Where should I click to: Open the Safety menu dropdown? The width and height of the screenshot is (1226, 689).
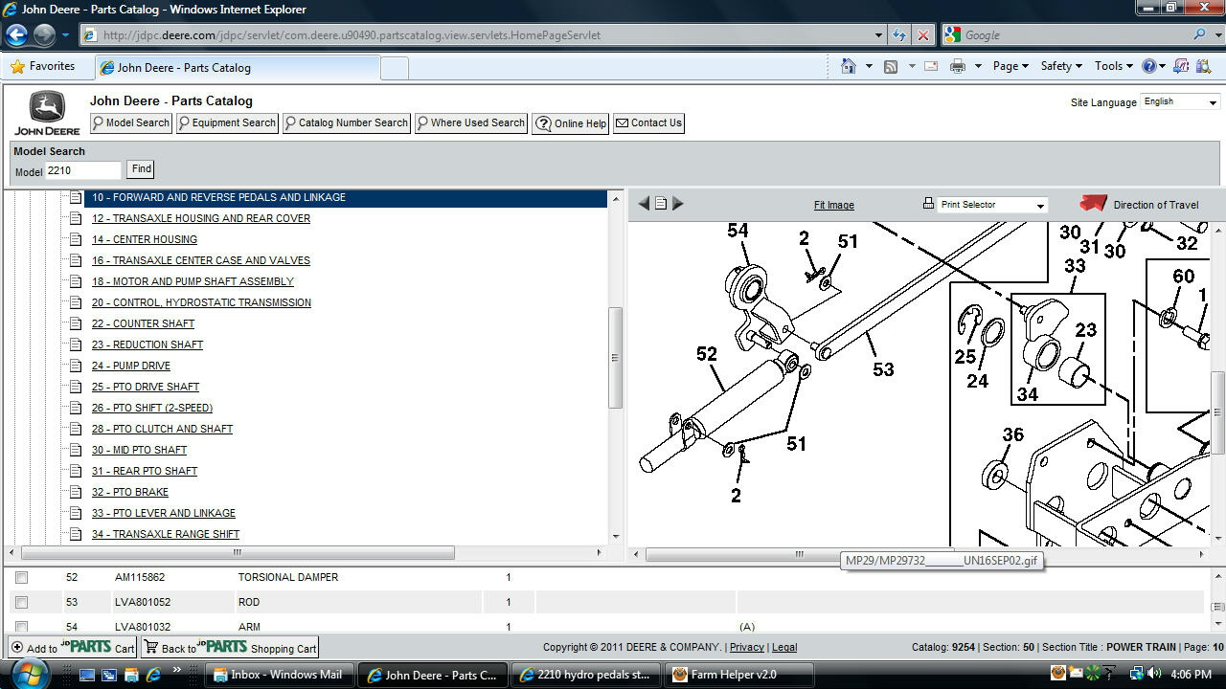point(1060,66)
